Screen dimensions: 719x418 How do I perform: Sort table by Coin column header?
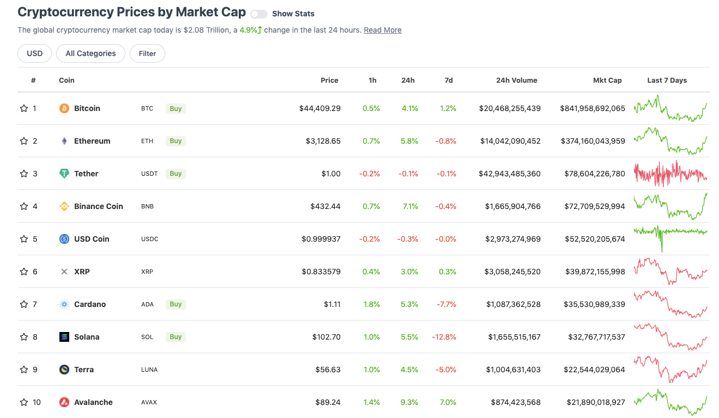click(x=67, y=80)
